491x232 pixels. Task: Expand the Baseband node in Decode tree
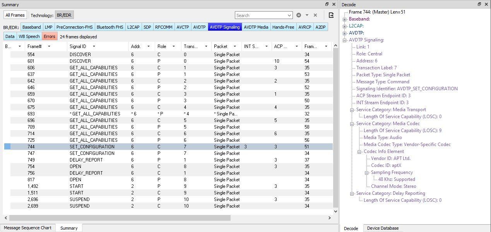[345, 19]
